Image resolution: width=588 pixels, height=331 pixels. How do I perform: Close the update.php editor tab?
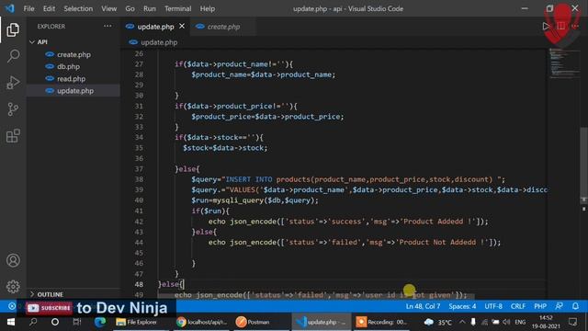(x=182, y=27)
